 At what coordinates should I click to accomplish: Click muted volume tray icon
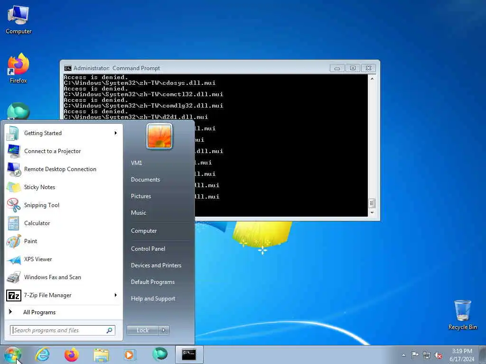pos(438,355)
